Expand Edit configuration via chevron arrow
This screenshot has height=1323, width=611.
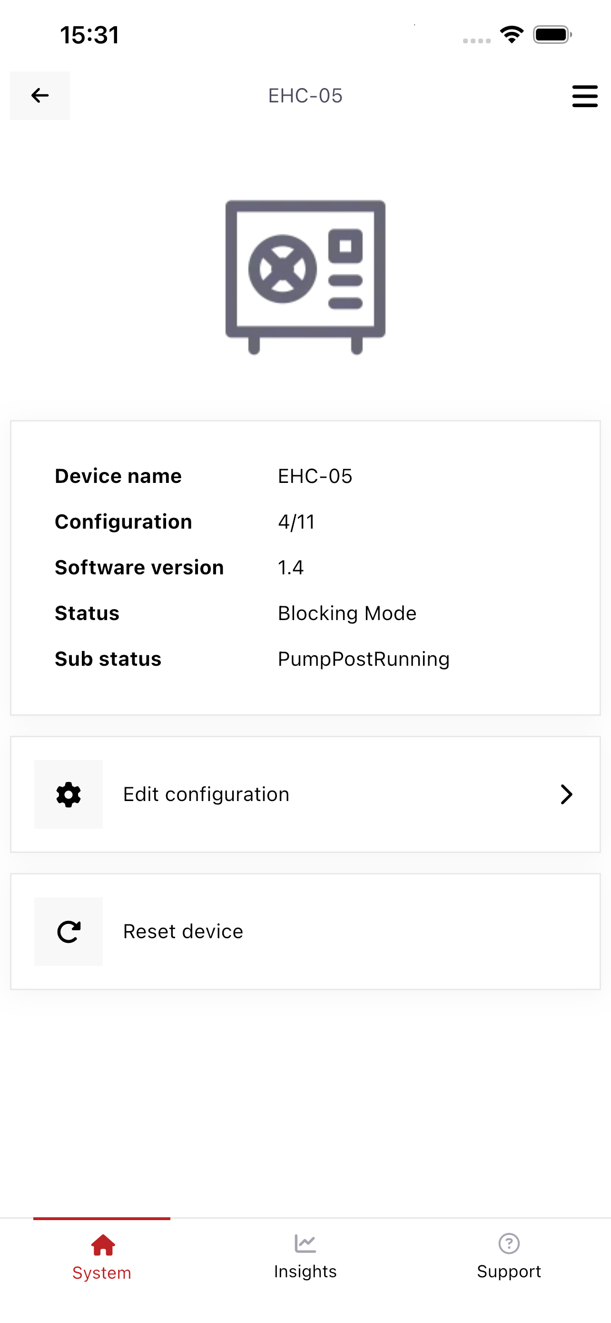566,794
